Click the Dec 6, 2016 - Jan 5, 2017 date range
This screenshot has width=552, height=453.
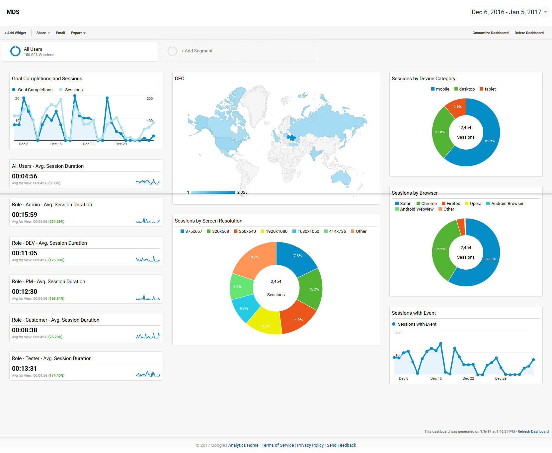click(506, 12)
